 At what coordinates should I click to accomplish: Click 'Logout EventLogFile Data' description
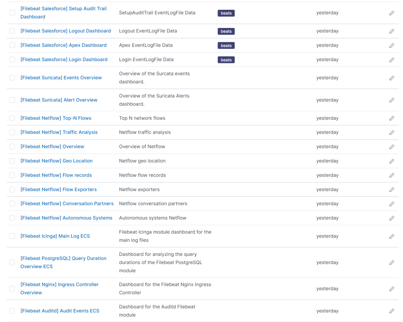pos(148,31)
